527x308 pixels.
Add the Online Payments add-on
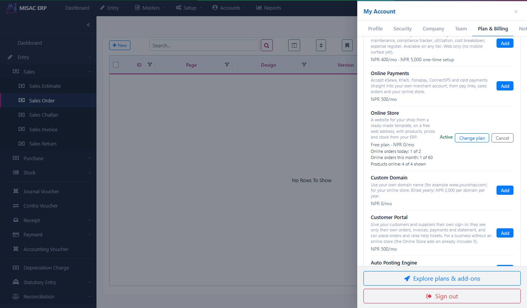[x=505, y=86]
